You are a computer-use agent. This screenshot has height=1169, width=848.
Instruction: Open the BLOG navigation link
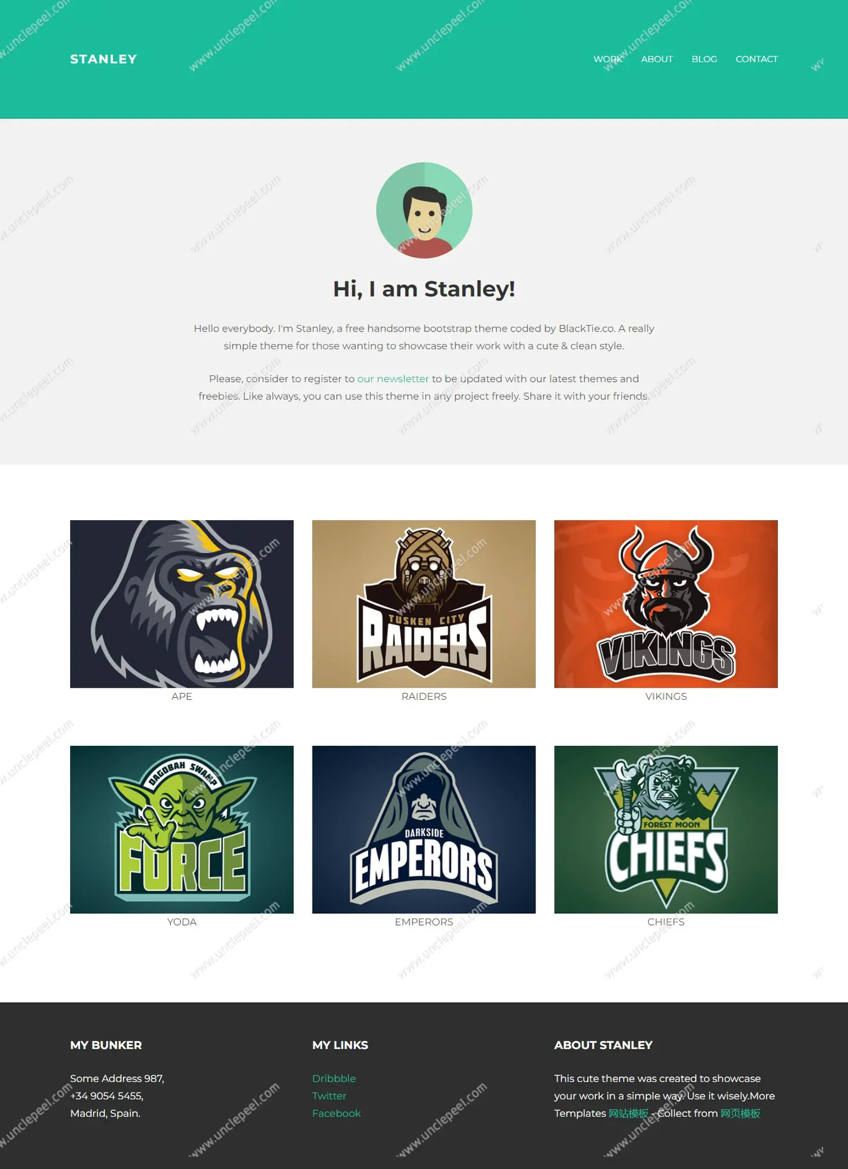tap(704, 59)
